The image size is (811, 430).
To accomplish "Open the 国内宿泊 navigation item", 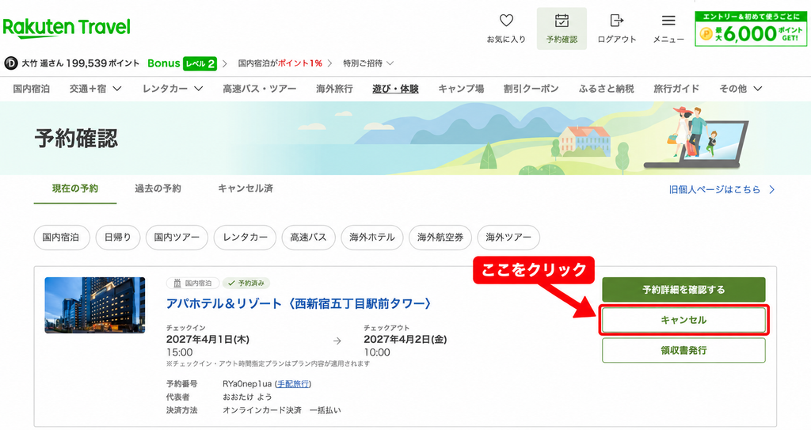I will click(x=32, y=89).
